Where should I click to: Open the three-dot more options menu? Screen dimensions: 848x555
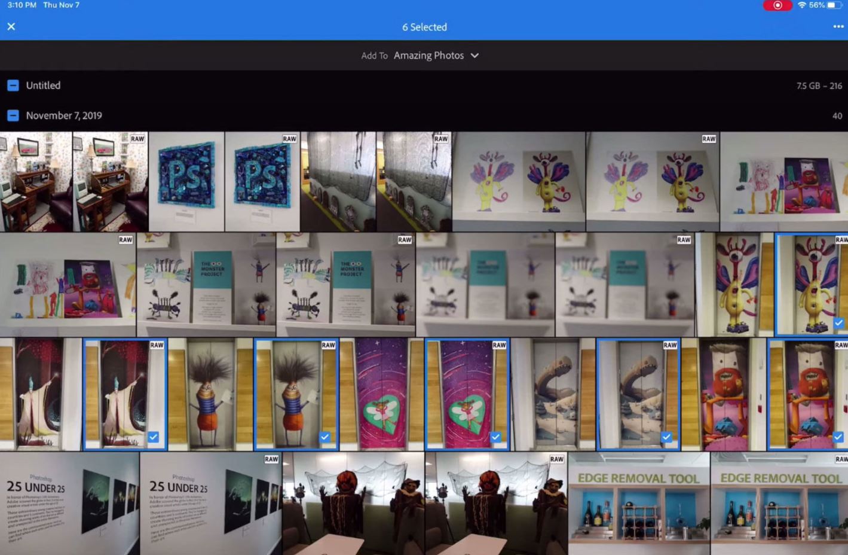pyautogui.click(x=838, y=26)
